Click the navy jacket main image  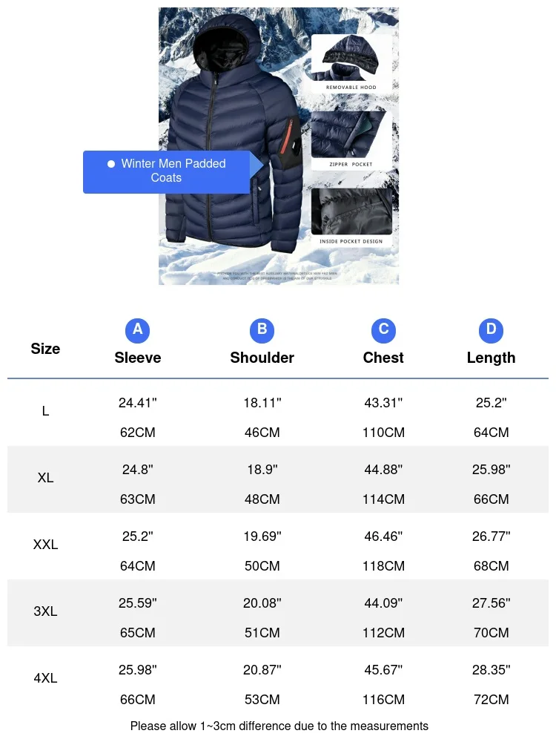pyautogui.click(x=279, y=145)
